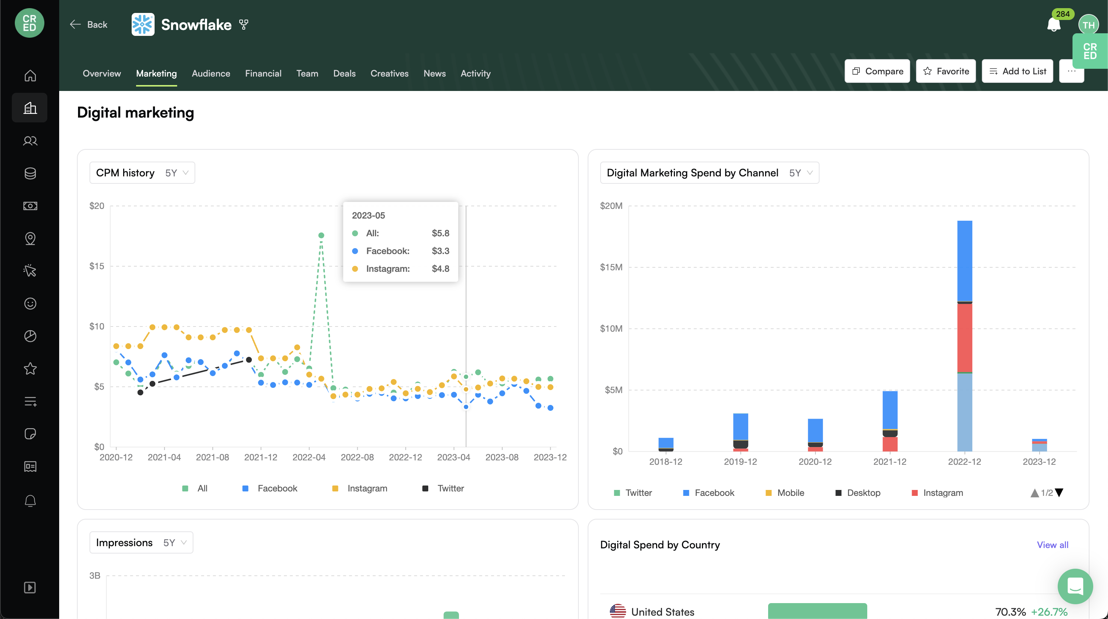Image resolution: width=1108 pixels, height=619 pixels.
Task: Open the Home icon in sidebar
Action: 30,75
